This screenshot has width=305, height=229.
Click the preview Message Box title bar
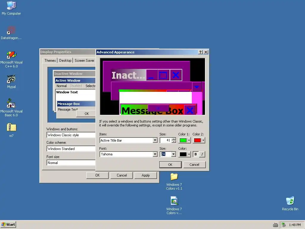point(152,110)
